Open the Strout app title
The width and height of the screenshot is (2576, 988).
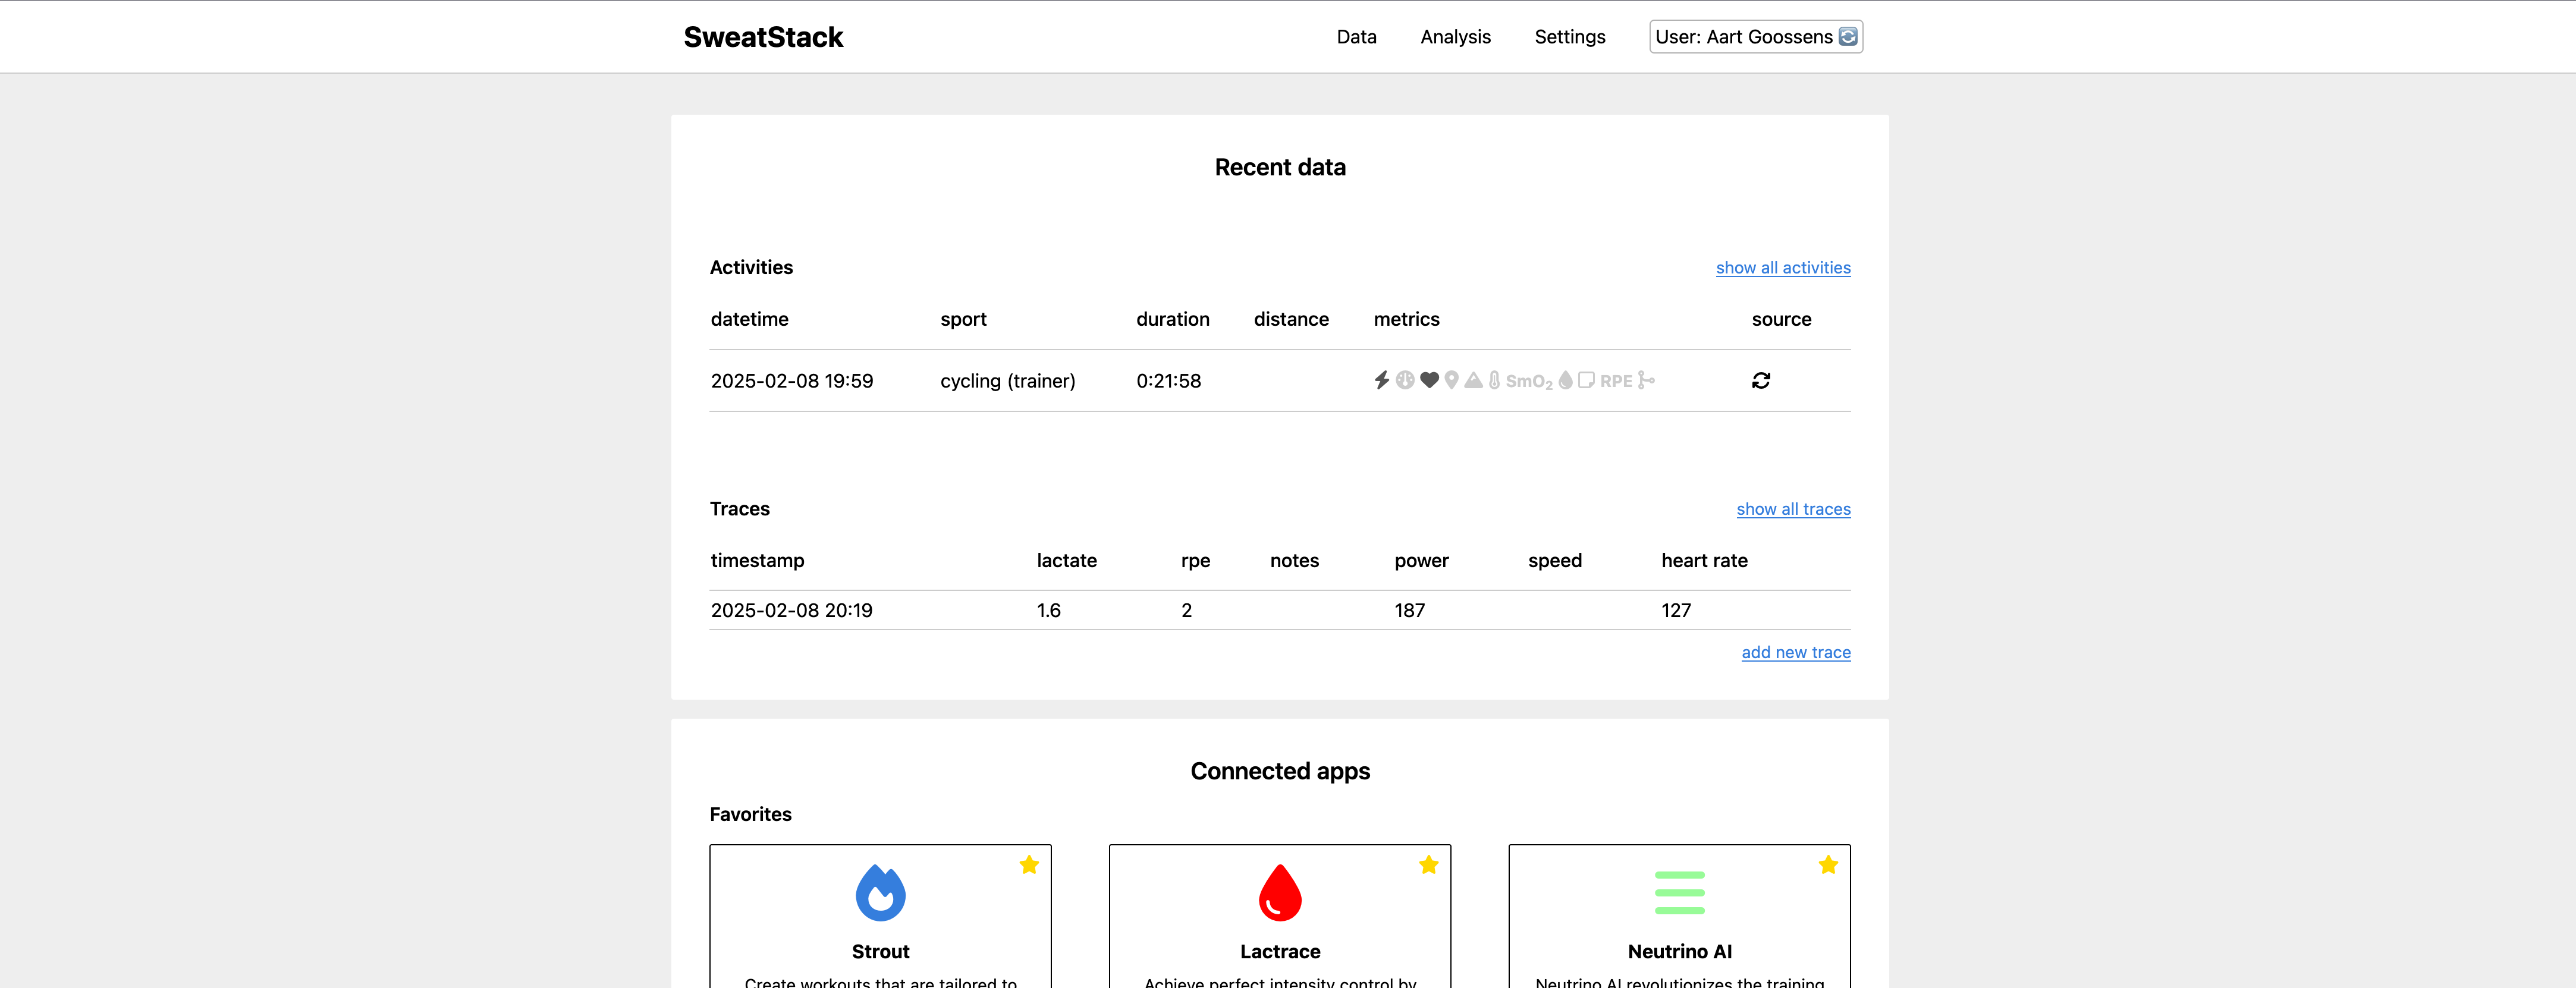tap(880, 951)
